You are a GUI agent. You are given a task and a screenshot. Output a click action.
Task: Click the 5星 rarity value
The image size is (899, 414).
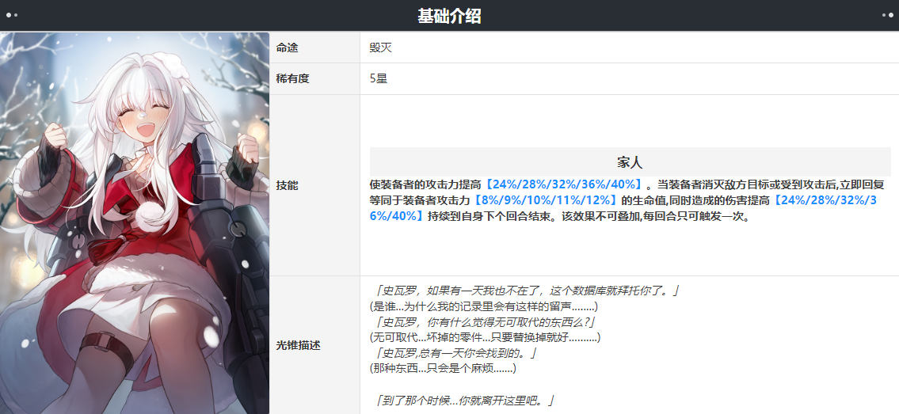[x=379, y=78]
